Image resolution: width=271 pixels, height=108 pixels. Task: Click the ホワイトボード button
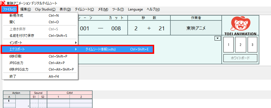coord(240,58)
